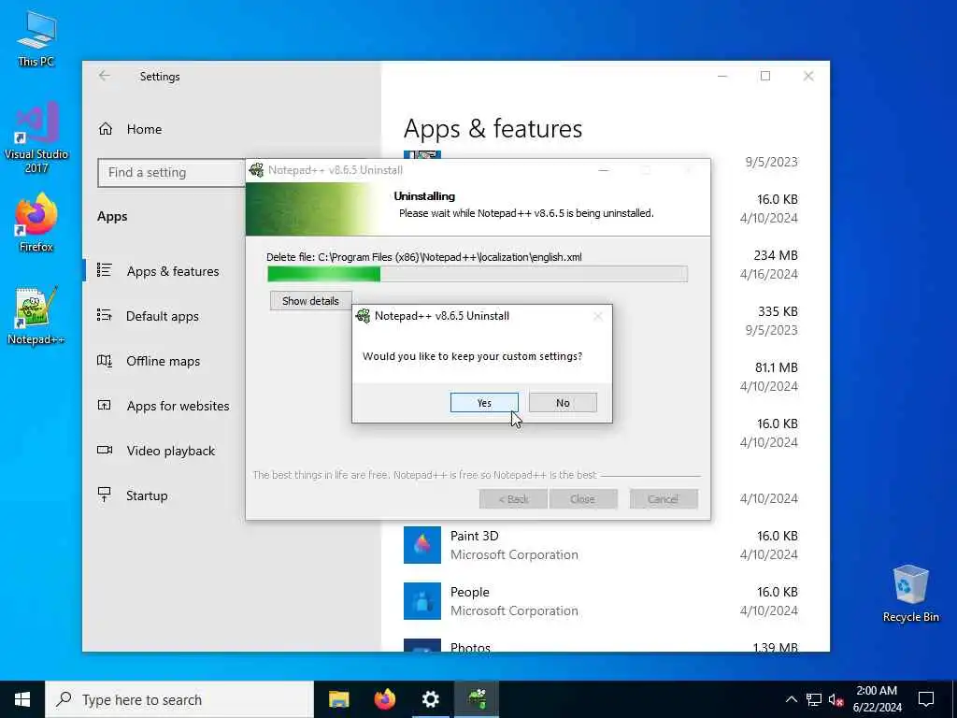957x718 pixels.
Task: Select the Paint 3D app icon
Action: [x=421, y=545]
